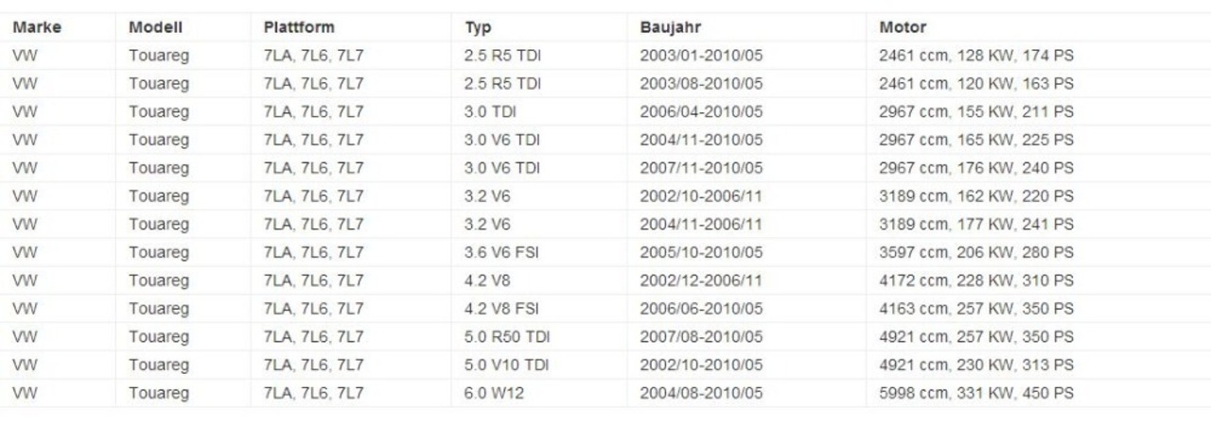The width and height of the screenshot is (1211, 422).
Task: Click the Typ column header
Action: (x=478, y=27)
